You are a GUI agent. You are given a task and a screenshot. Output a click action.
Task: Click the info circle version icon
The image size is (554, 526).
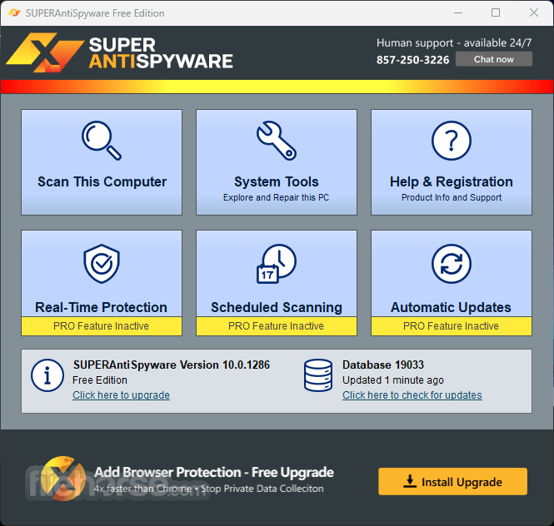(47, 375)
